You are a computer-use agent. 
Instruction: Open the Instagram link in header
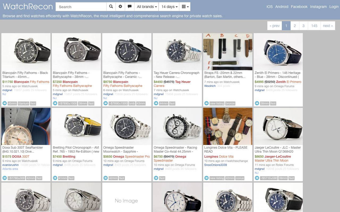coord(318,7)
